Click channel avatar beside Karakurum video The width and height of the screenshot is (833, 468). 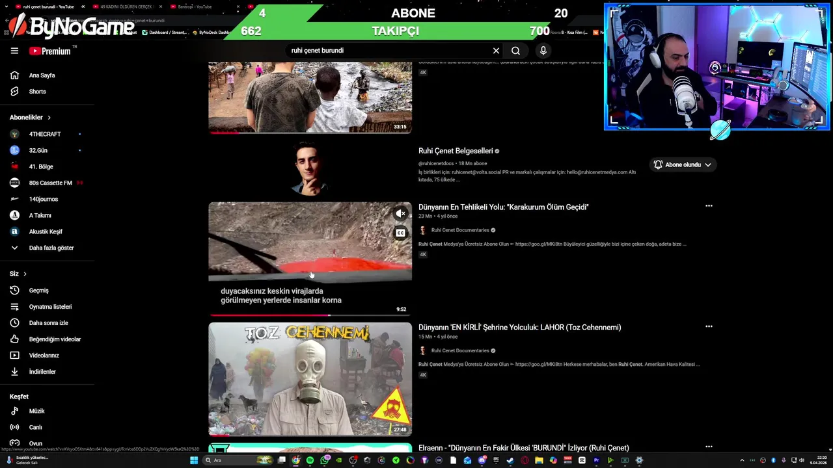tap(422, 230)
